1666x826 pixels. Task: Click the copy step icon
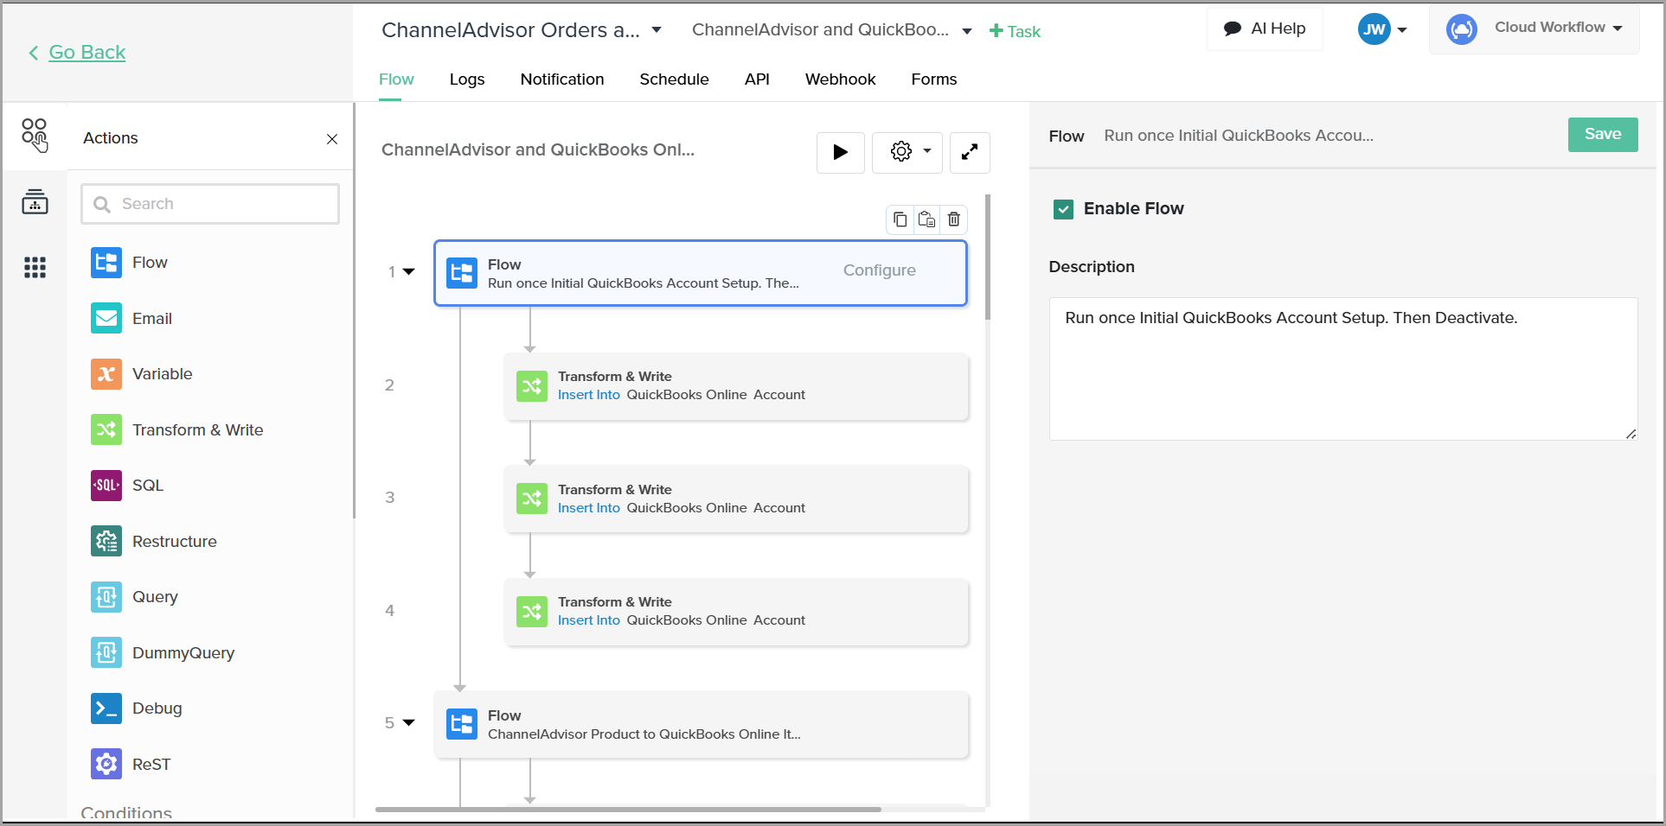pyautogui.click(x=900, y=219)
